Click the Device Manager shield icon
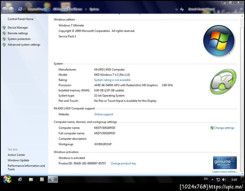 click(x=4, y=28)
